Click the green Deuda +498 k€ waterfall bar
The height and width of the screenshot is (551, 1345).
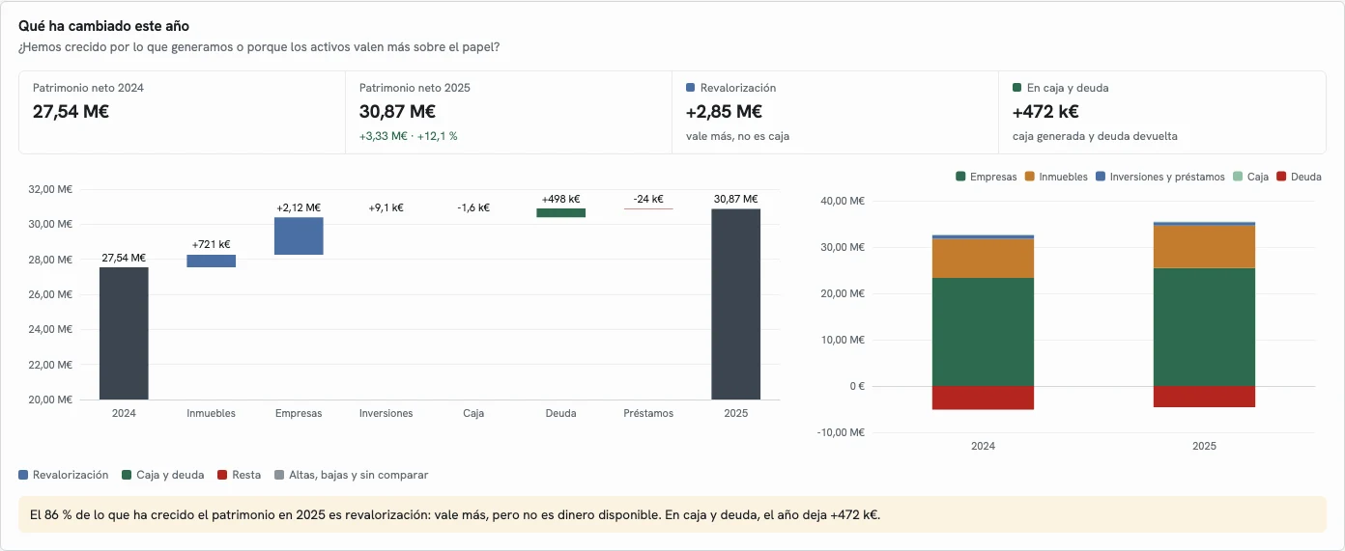(560, 212)
